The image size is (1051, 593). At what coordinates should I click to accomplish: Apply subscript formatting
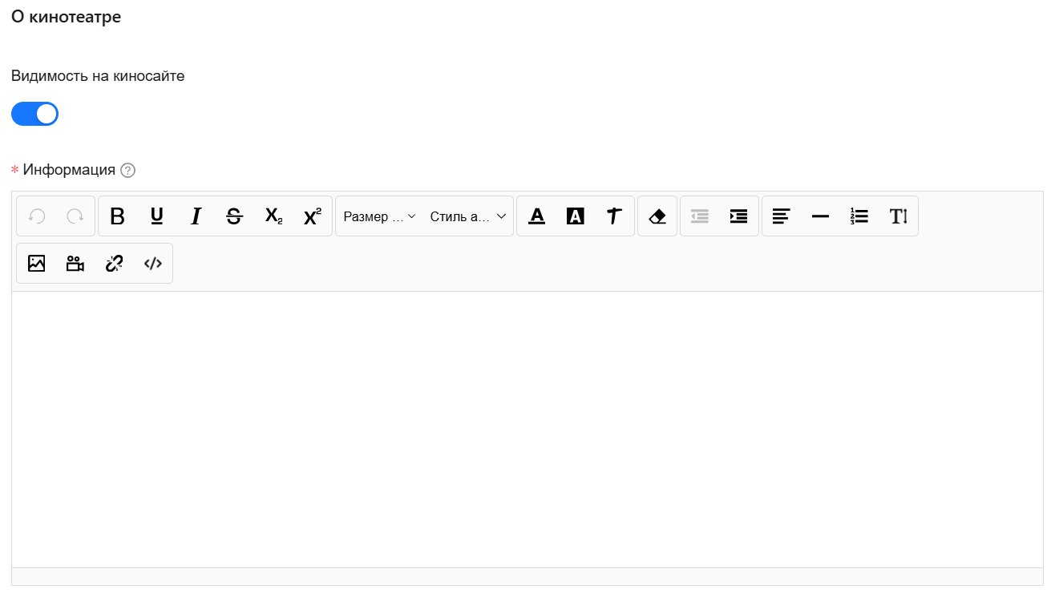273,216
